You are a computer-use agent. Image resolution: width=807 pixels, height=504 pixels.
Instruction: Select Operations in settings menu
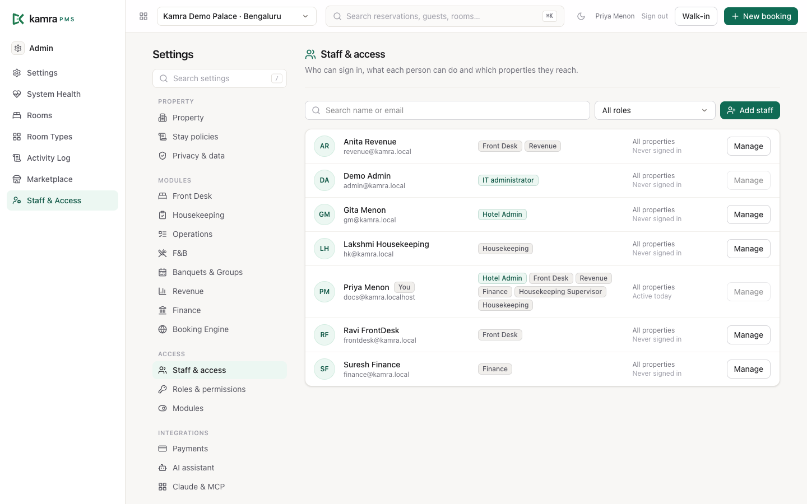coord(220,234)
